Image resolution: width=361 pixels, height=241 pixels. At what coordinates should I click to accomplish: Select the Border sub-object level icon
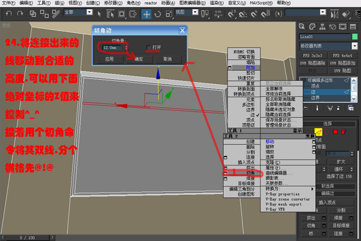[327, 132]
